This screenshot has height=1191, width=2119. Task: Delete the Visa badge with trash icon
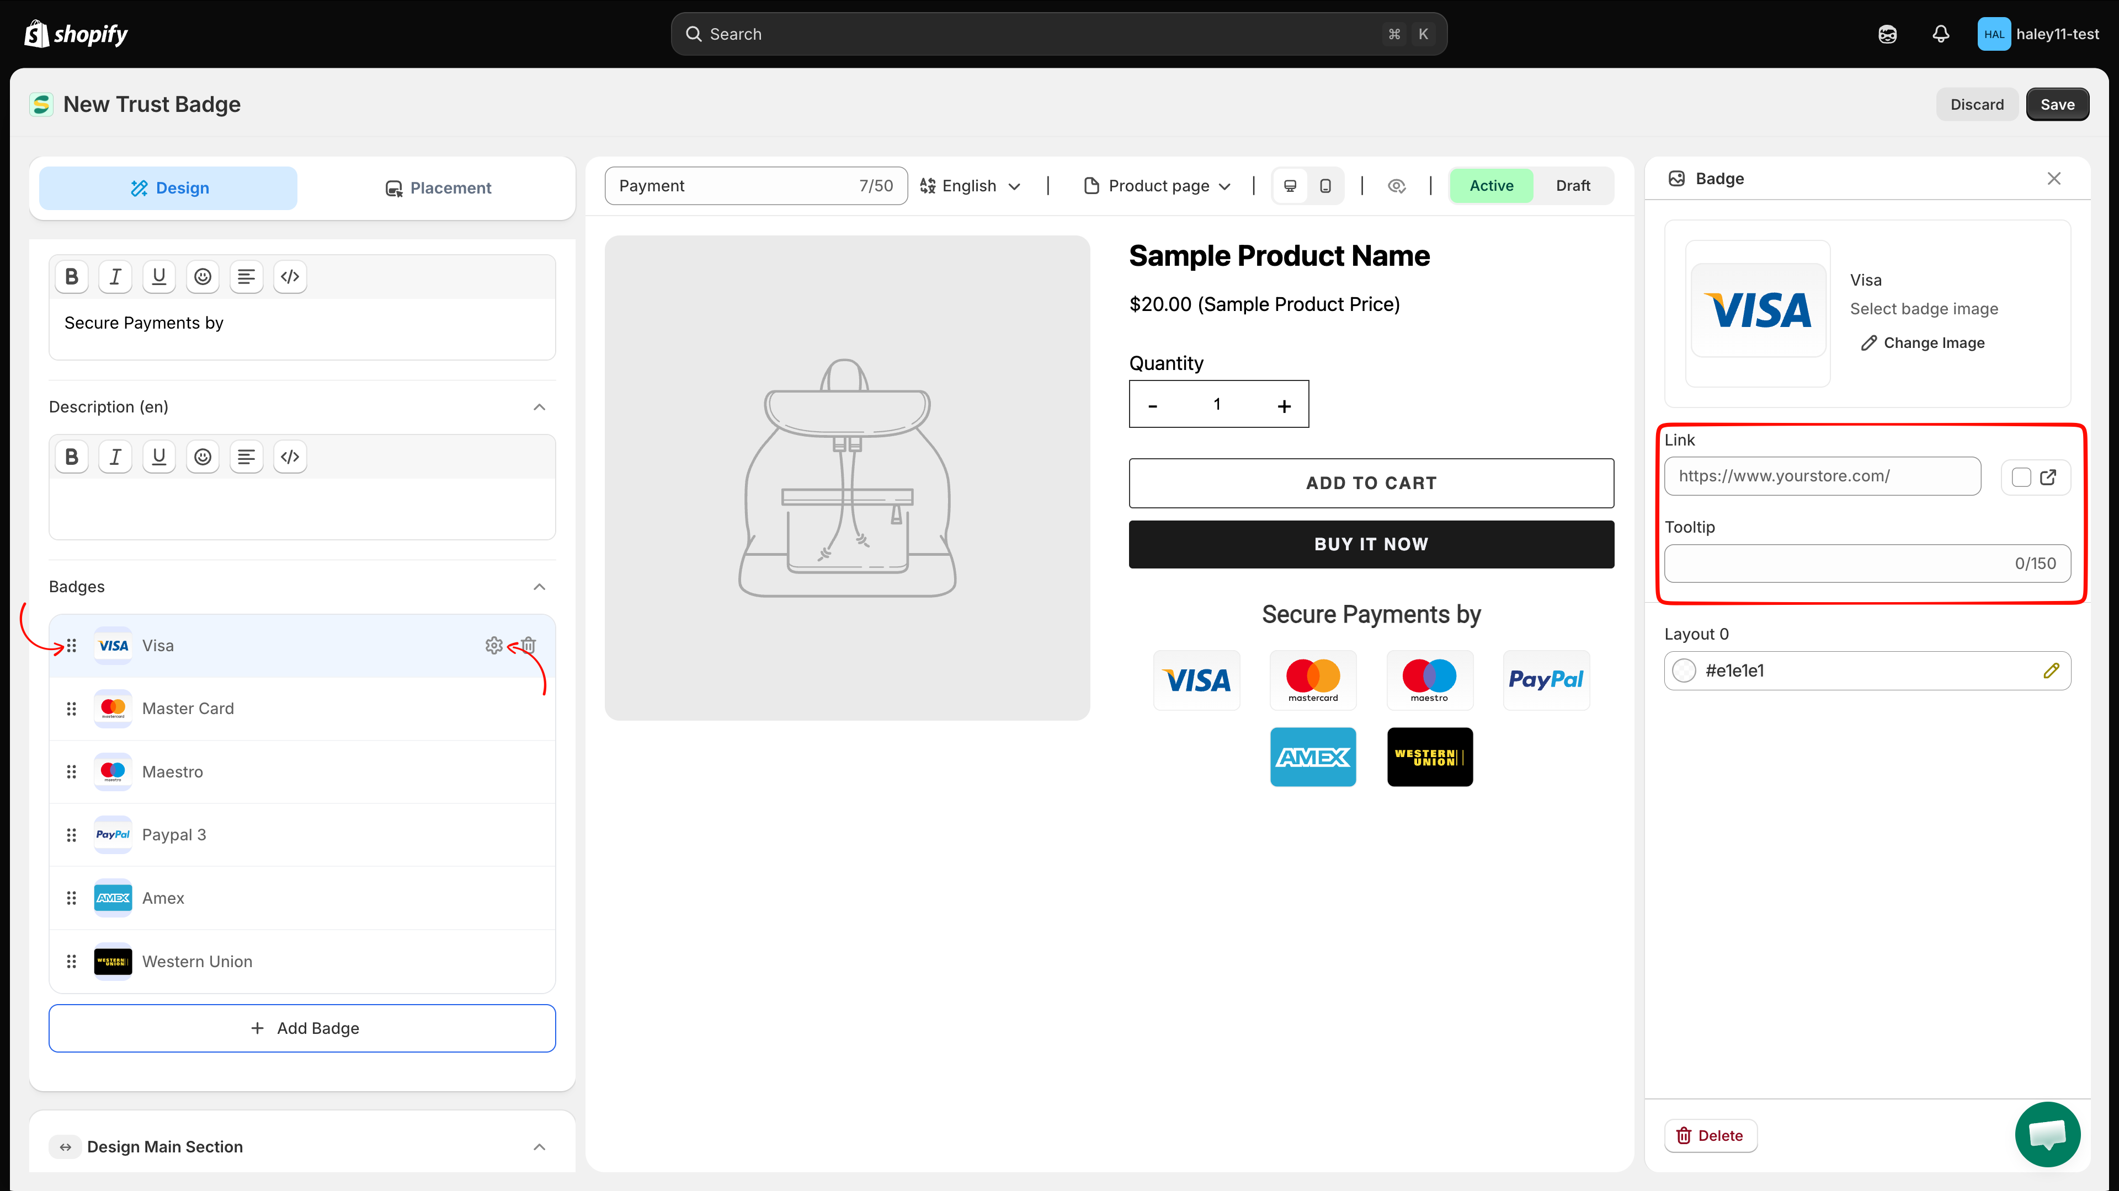(529, 645)
